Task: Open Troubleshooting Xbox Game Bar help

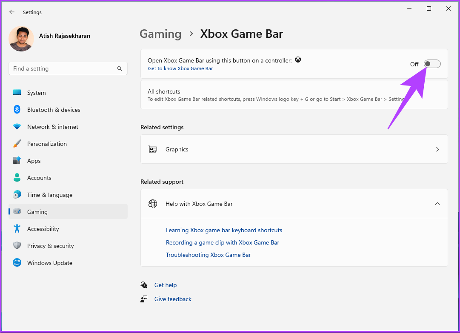Action: (x=208, y=254)
